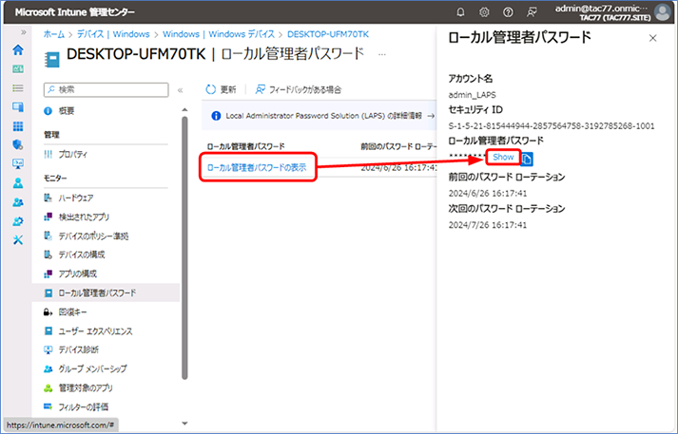This screenshot has height=434, width=678.
Task: Open the feedback icon in header
Action: tap(532, 12)
